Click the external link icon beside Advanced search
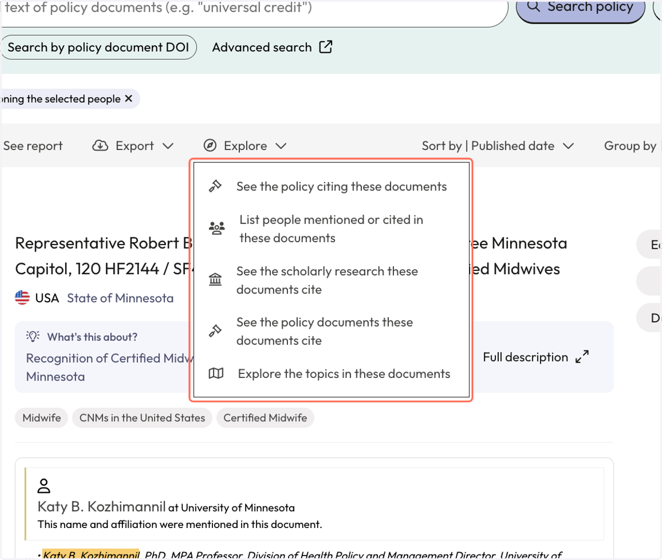Image resolution: width=662 pixels, height=560 pixels. [326, 47]
